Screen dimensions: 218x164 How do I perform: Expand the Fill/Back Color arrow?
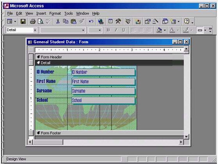165,30
